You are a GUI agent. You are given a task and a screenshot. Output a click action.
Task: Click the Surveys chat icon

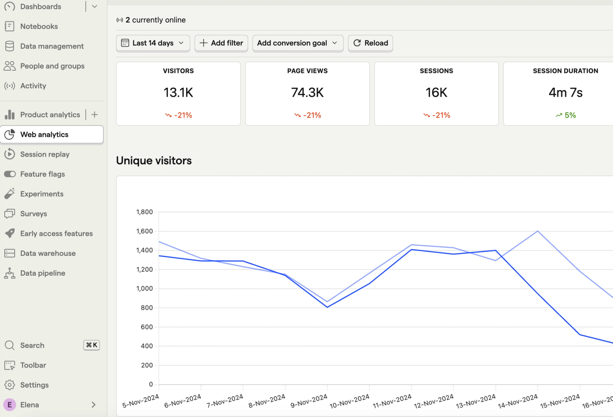tap(10, 214)
